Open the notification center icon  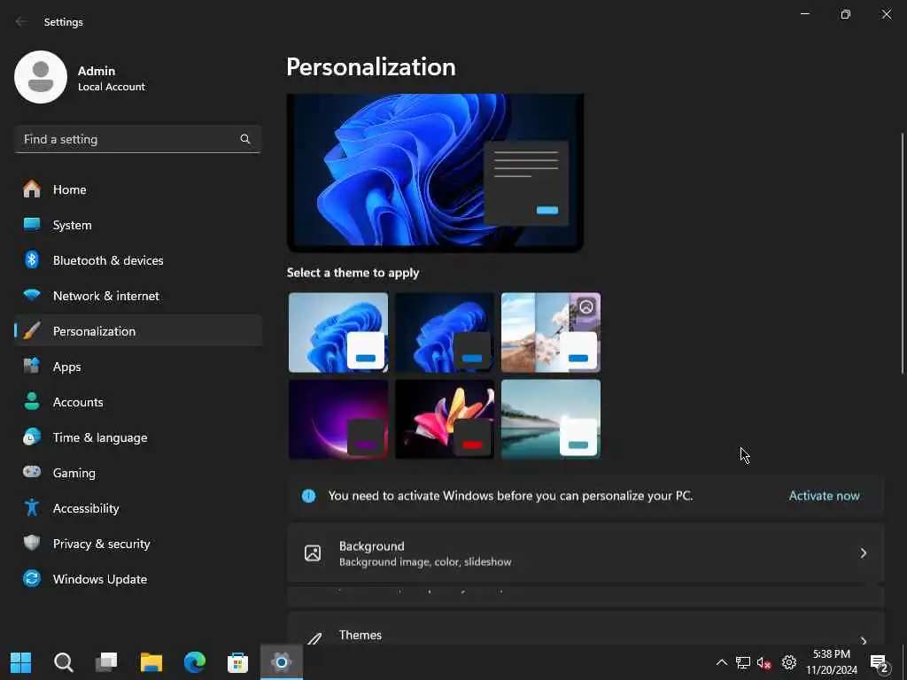(x=880, y=663)
